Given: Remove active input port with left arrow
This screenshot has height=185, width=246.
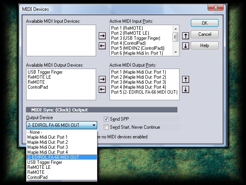Looking at the screenshot, I should 102,46.
